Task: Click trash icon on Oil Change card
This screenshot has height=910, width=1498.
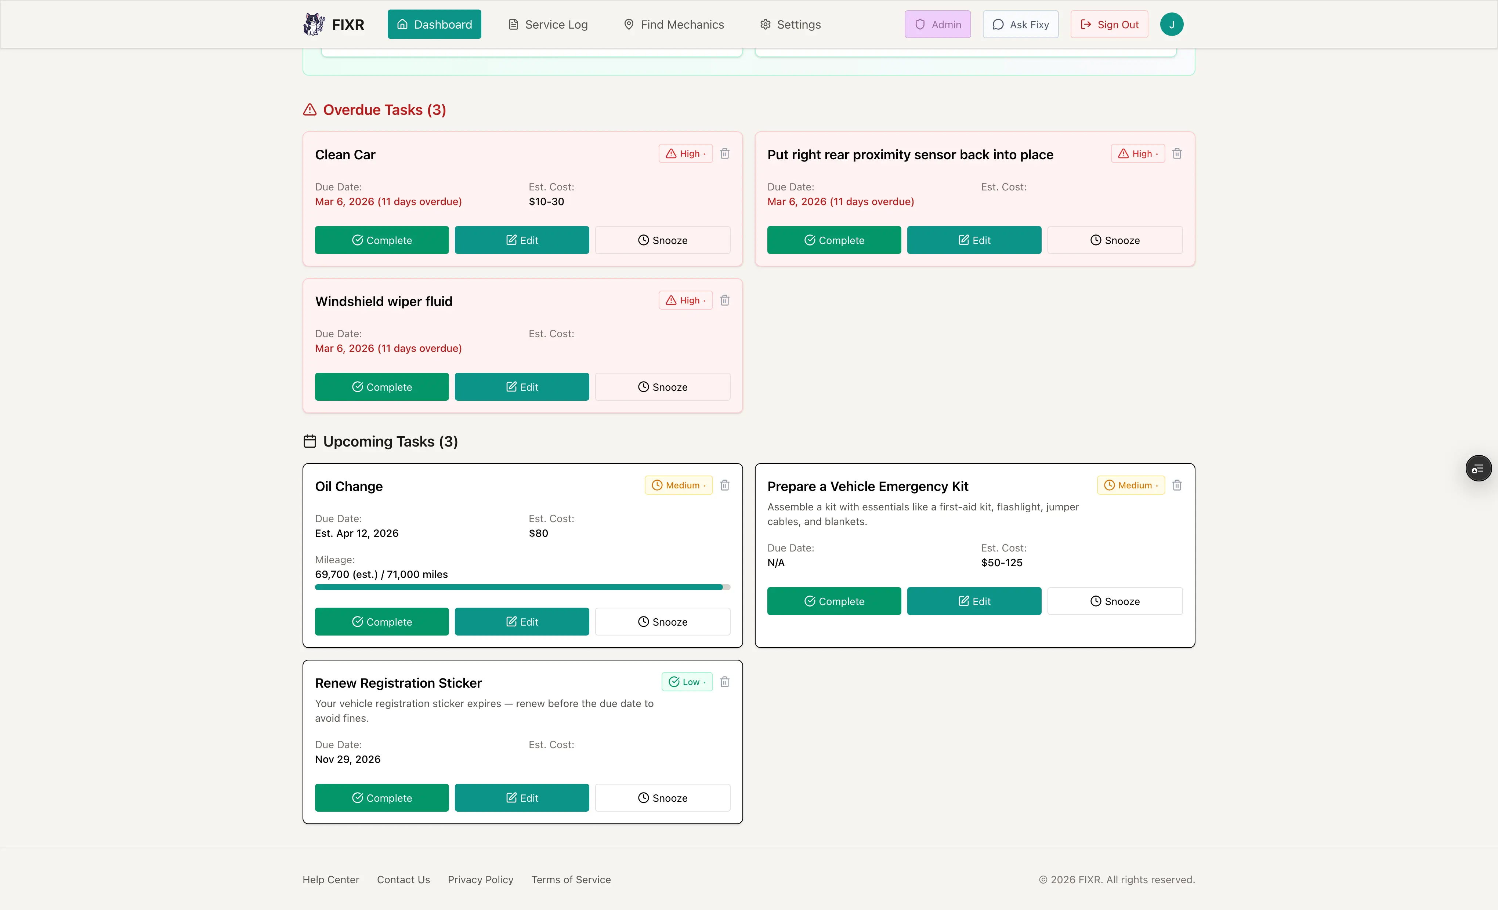Action: [725, 485]
